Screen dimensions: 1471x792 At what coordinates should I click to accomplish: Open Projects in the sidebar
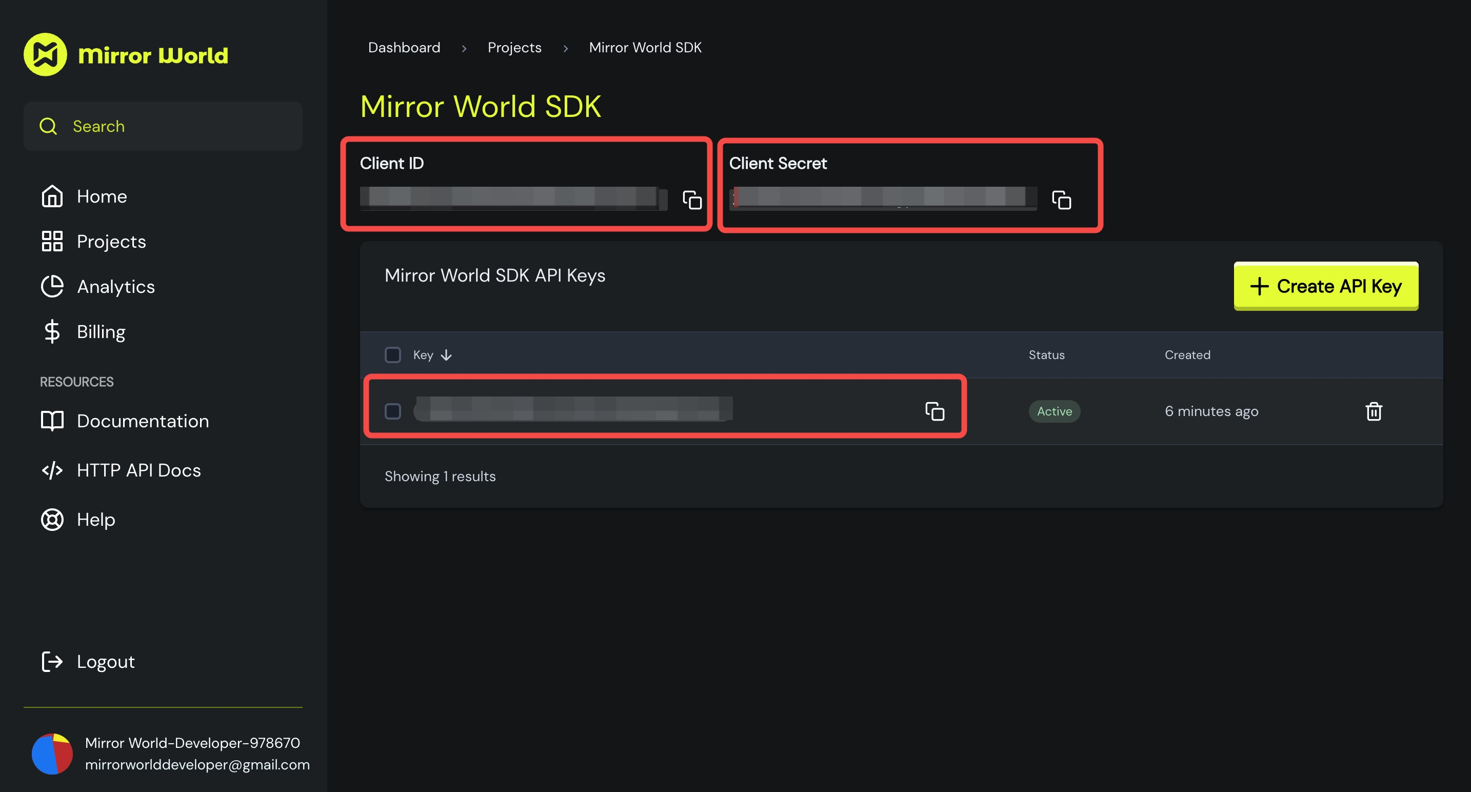point(111,242)
